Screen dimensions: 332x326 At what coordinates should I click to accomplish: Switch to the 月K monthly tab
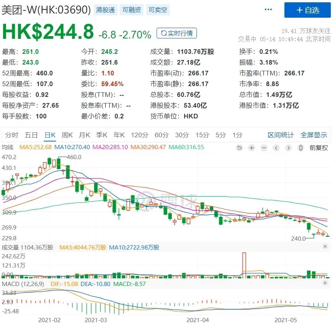pyautogui.click(x=84, y=135)
